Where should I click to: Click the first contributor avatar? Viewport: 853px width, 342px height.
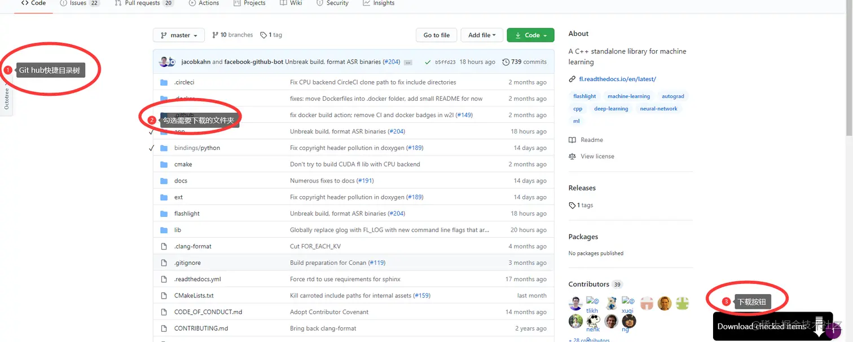[575, 303]
